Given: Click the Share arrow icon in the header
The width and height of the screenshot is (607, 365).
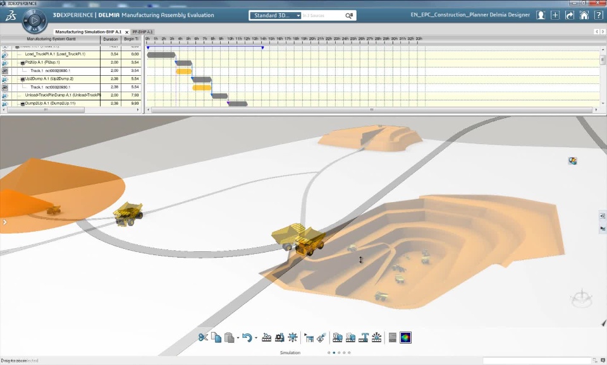Looking at the screenshot, I should [570, 15].
